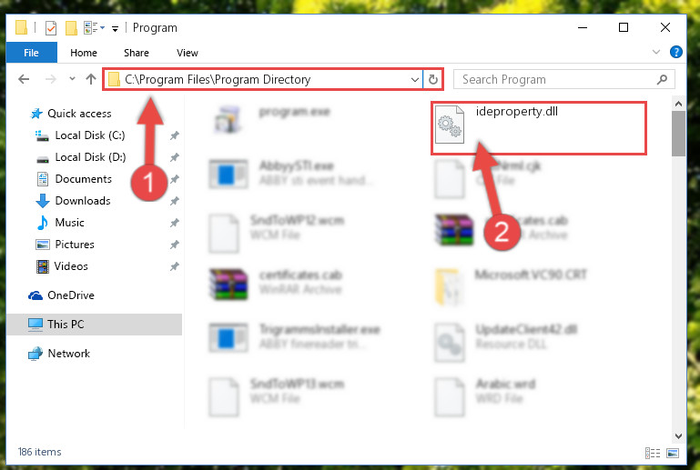Switch to Large icons view layout

click(x=673, y=453)
